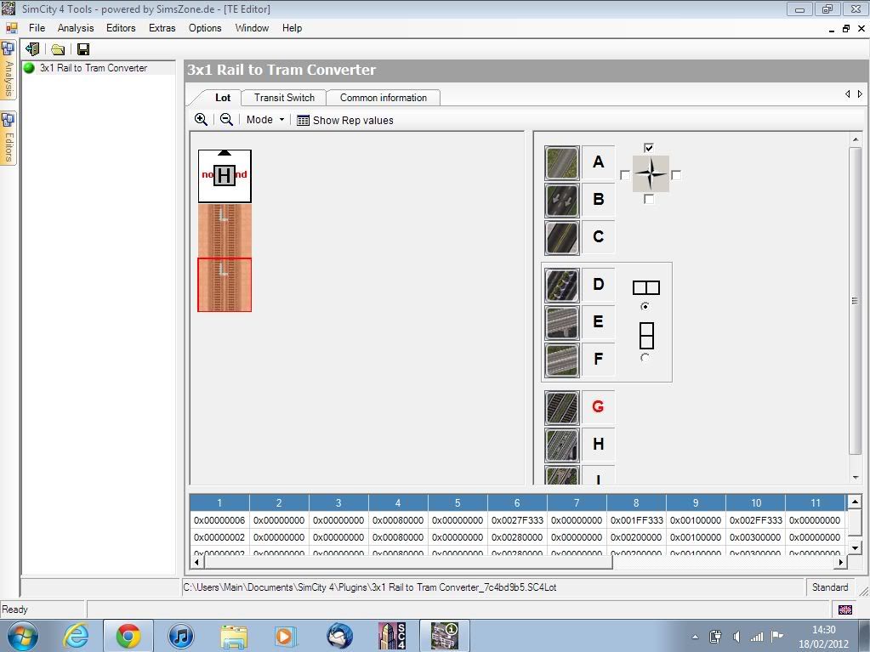
Task: Check the east direction checkbox right of compass
Action: (676, 175)
